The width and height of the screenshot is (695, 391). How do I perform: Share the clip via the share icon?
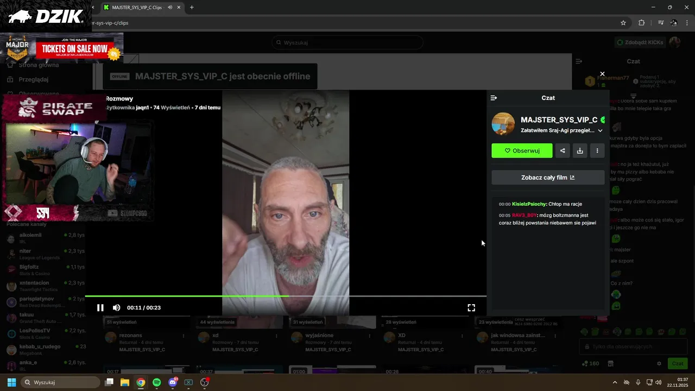(563, 150)
